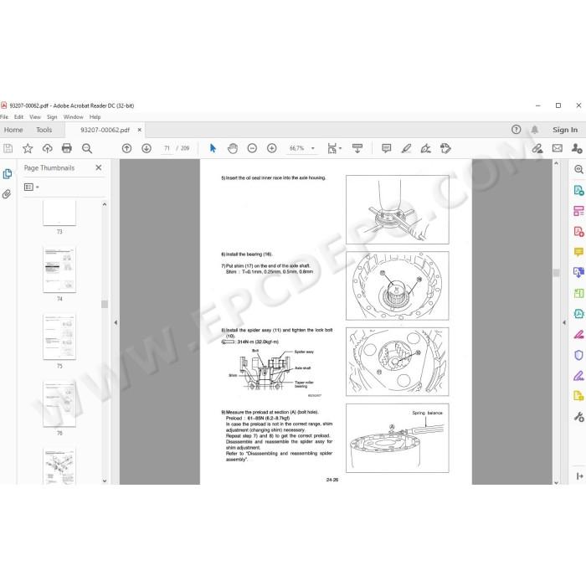Select the page 76 thumbnail
Screen dimensions: 586x586
tap(59, 404)
